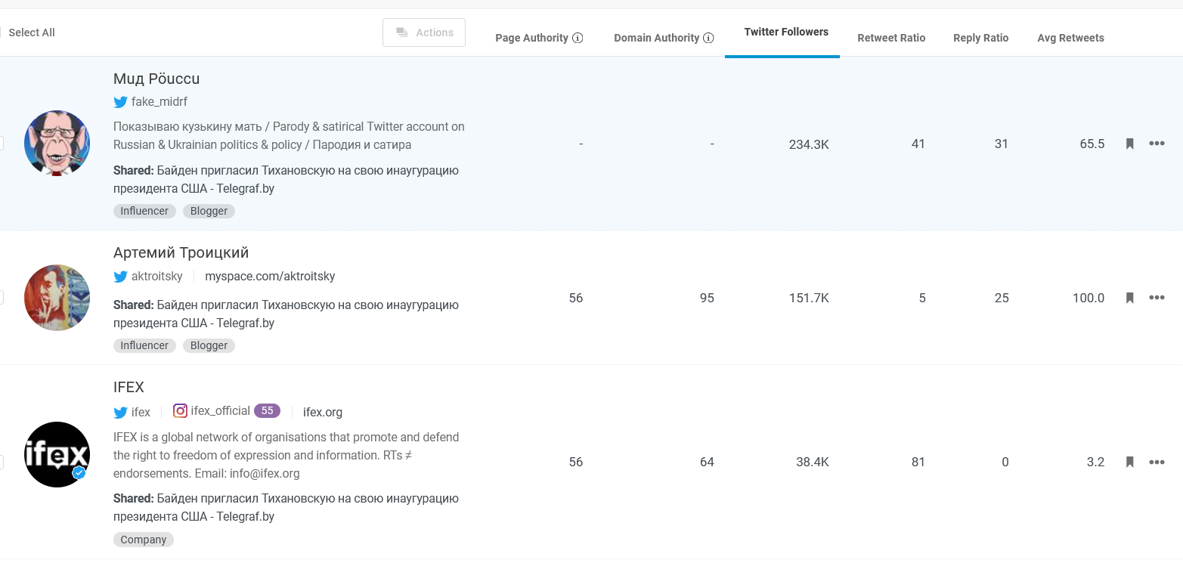Viewport: 1183px width, 563px height.
Task: Click the IFEX profile avatar
Action: pos(57,454)
